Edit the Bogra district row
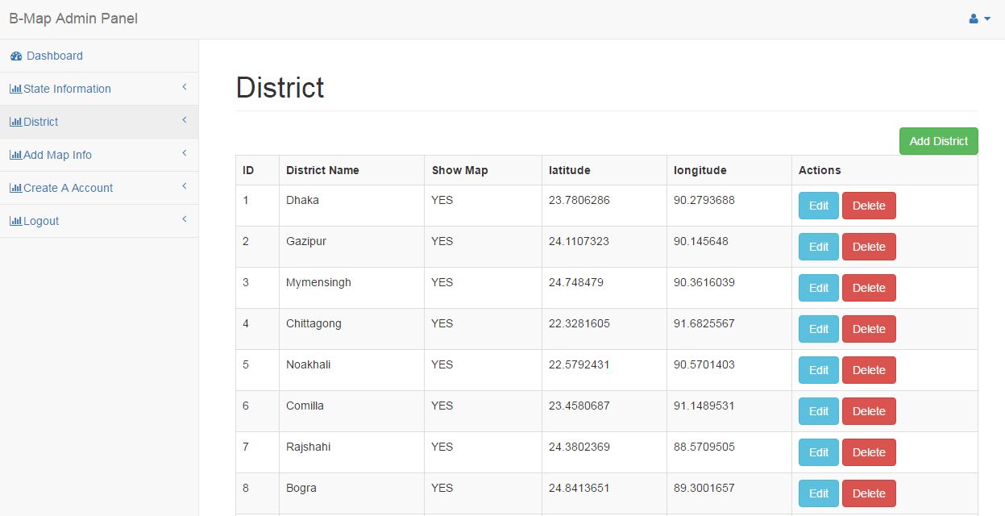The width and height of the screenshot is (1005, 516). coord(819,493)
